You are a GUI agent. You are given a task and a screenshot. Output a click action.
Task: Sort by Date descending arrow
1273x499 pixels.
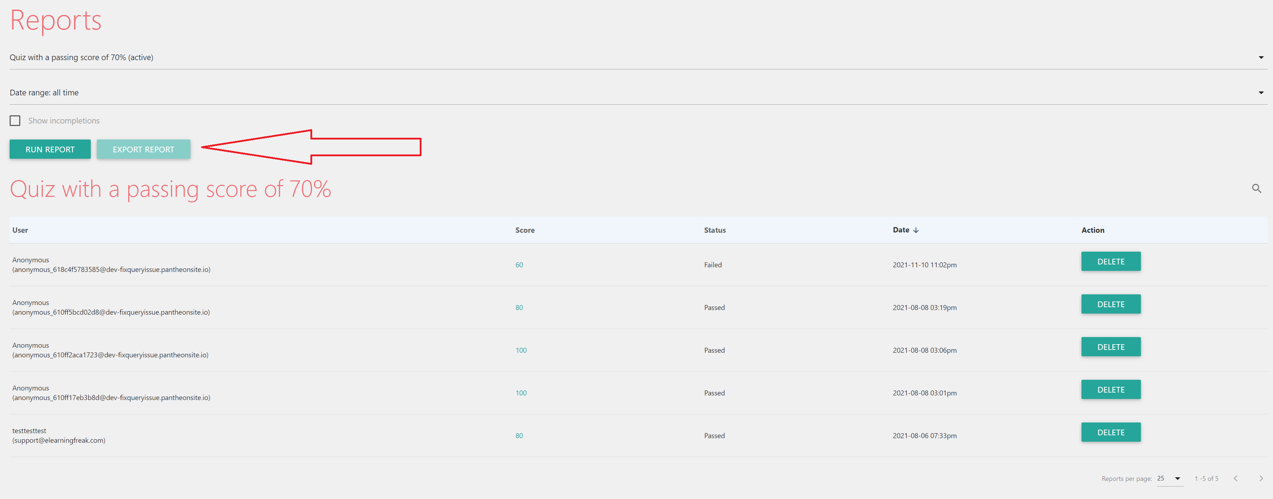pos(916,230)
